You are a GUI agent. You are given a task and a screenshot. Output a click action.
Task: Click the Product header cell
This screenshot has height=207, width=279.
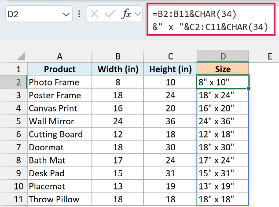pyautogui.click(x=59, y=69)
